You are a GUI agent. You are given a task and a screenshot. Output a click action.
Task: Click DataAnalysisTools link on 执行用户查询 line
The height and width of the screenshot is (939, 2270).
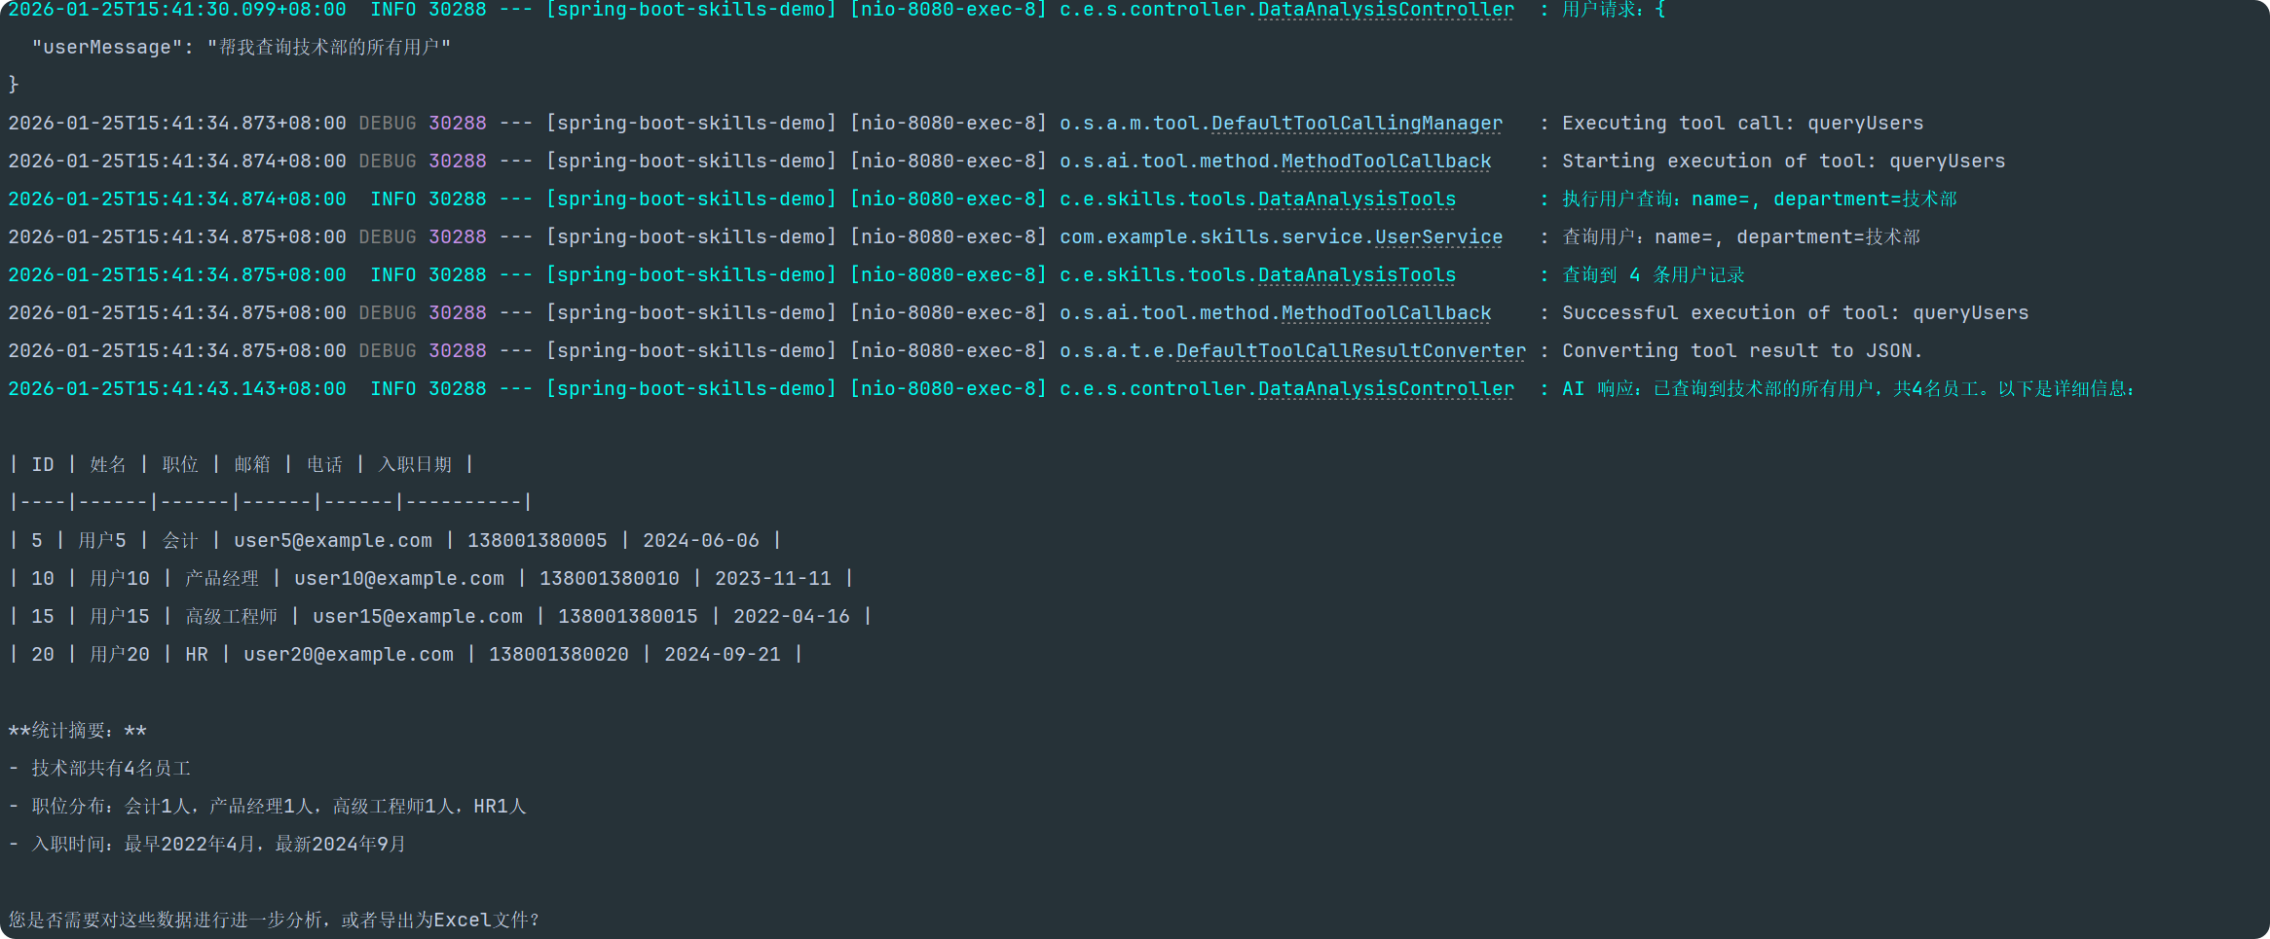(x=1357, y=199)
